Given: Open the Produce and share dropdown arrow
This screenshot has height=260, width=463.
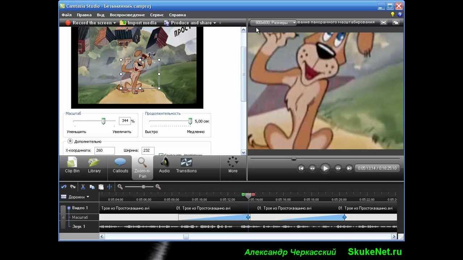Looking at the screenshot, I should click(x=214, y=23).
